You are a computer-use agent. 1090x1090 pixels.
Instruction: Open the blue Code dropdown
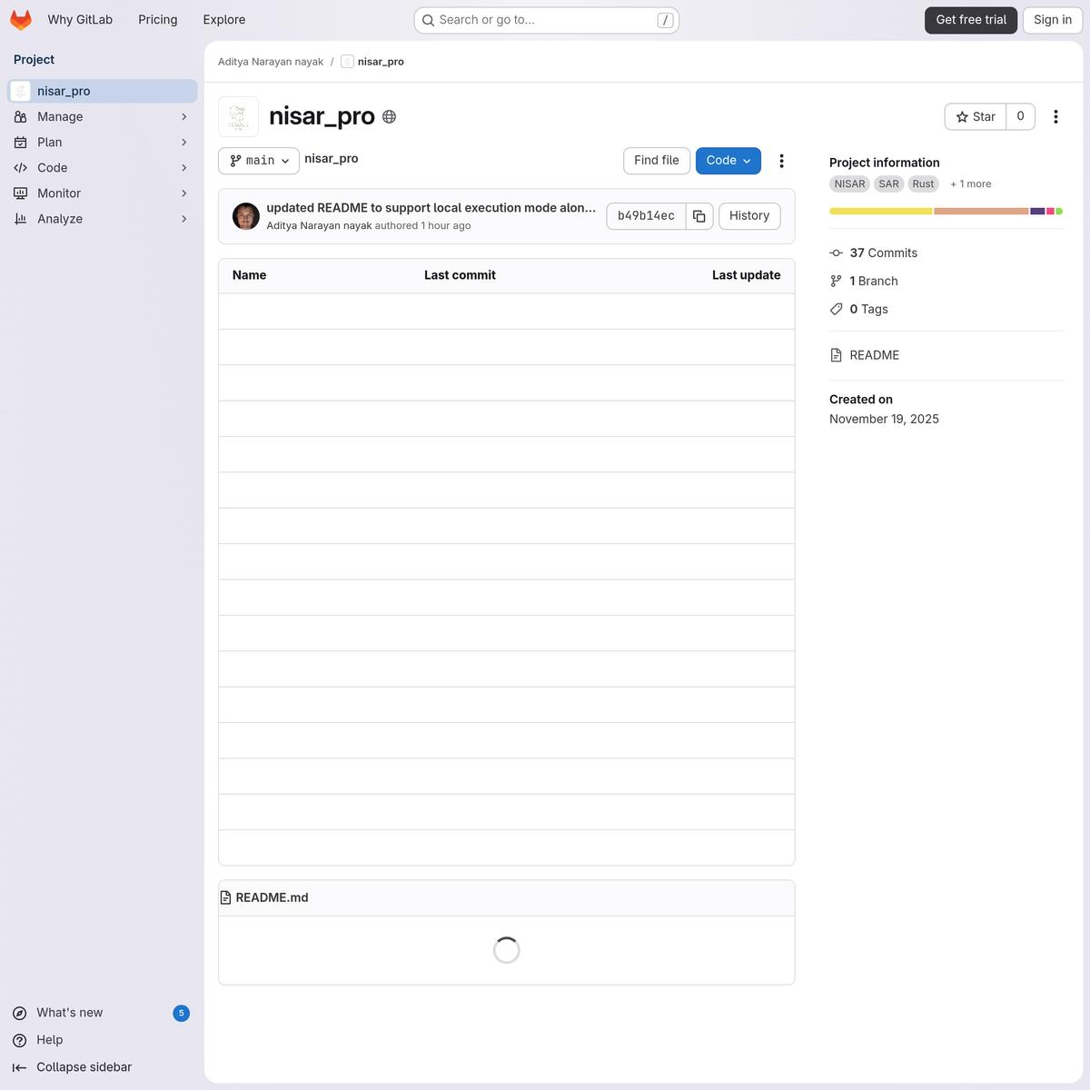[x=728, y=161]
